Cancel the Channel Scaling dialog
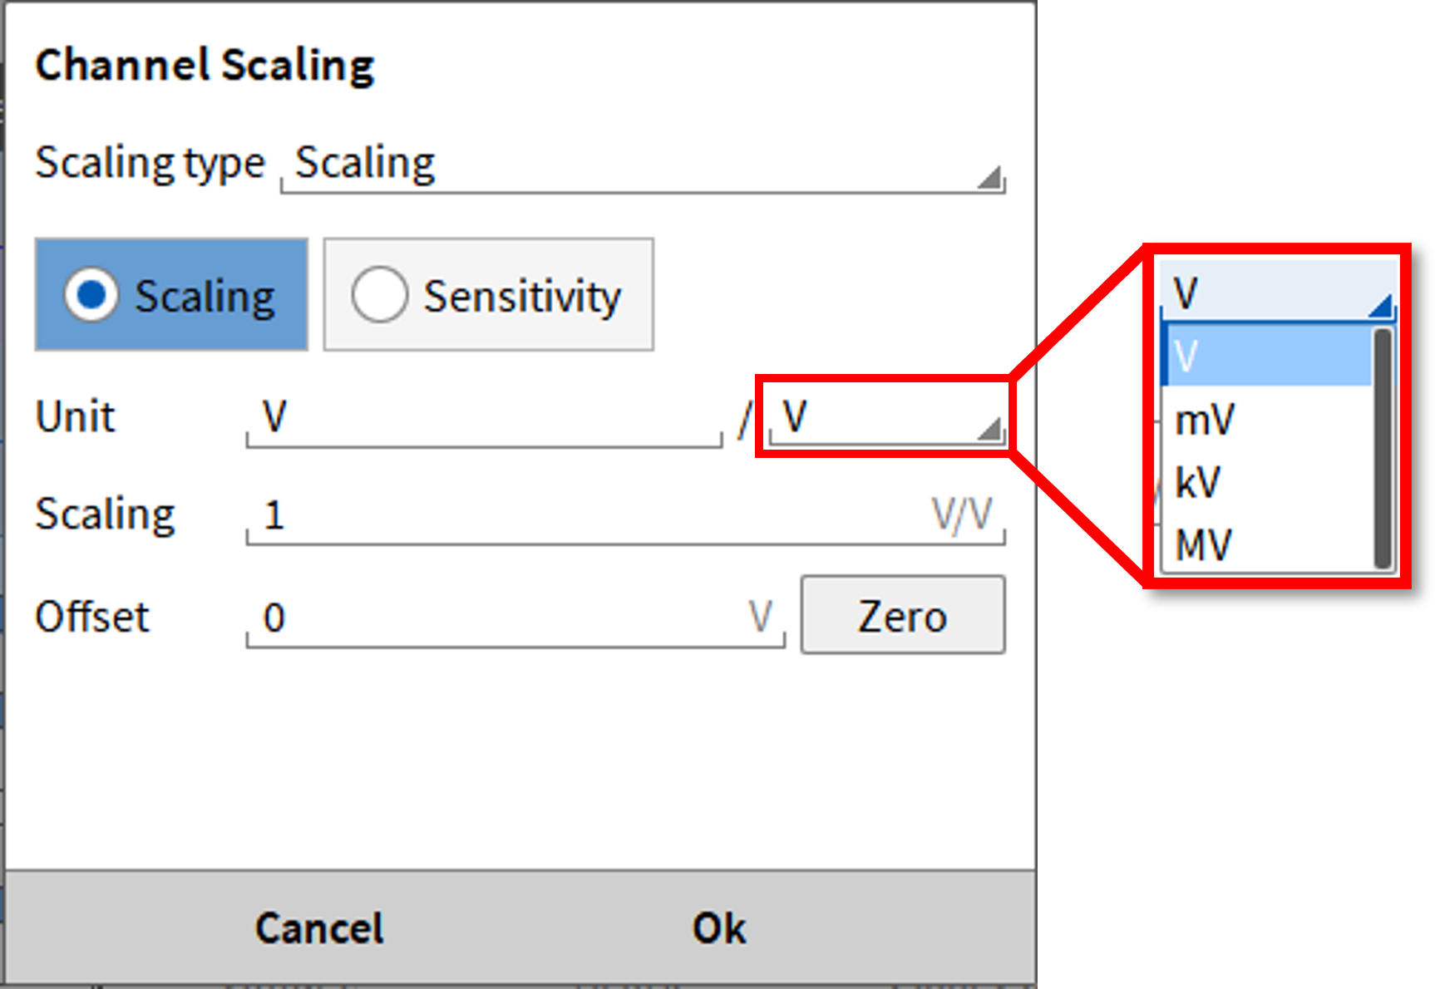The width and height of the screenshot is (1435, 989). pyautogui.click(x=319, y=928)
